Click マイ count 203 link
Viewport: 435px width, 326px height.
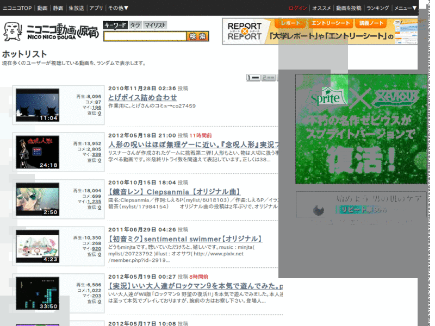coord(97,296)
